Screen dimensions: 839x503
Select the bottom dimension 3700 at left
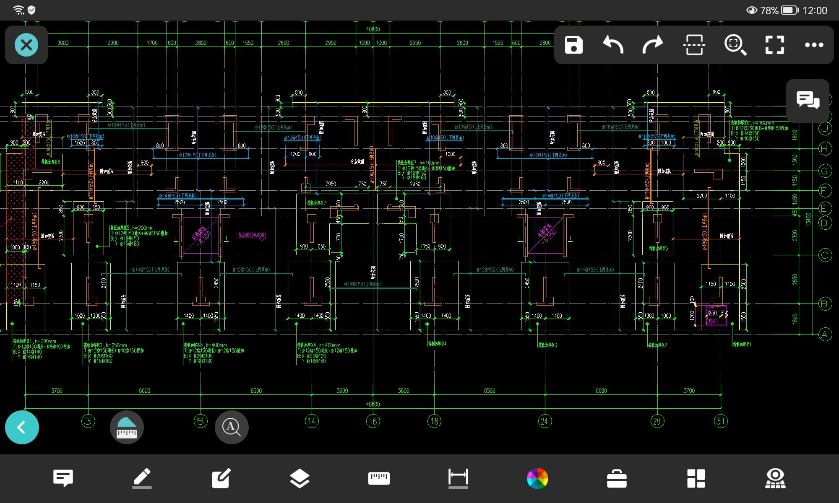57,390
